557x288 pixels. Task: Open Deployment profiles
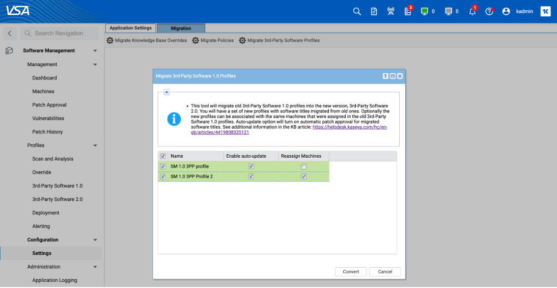[46, 213]
